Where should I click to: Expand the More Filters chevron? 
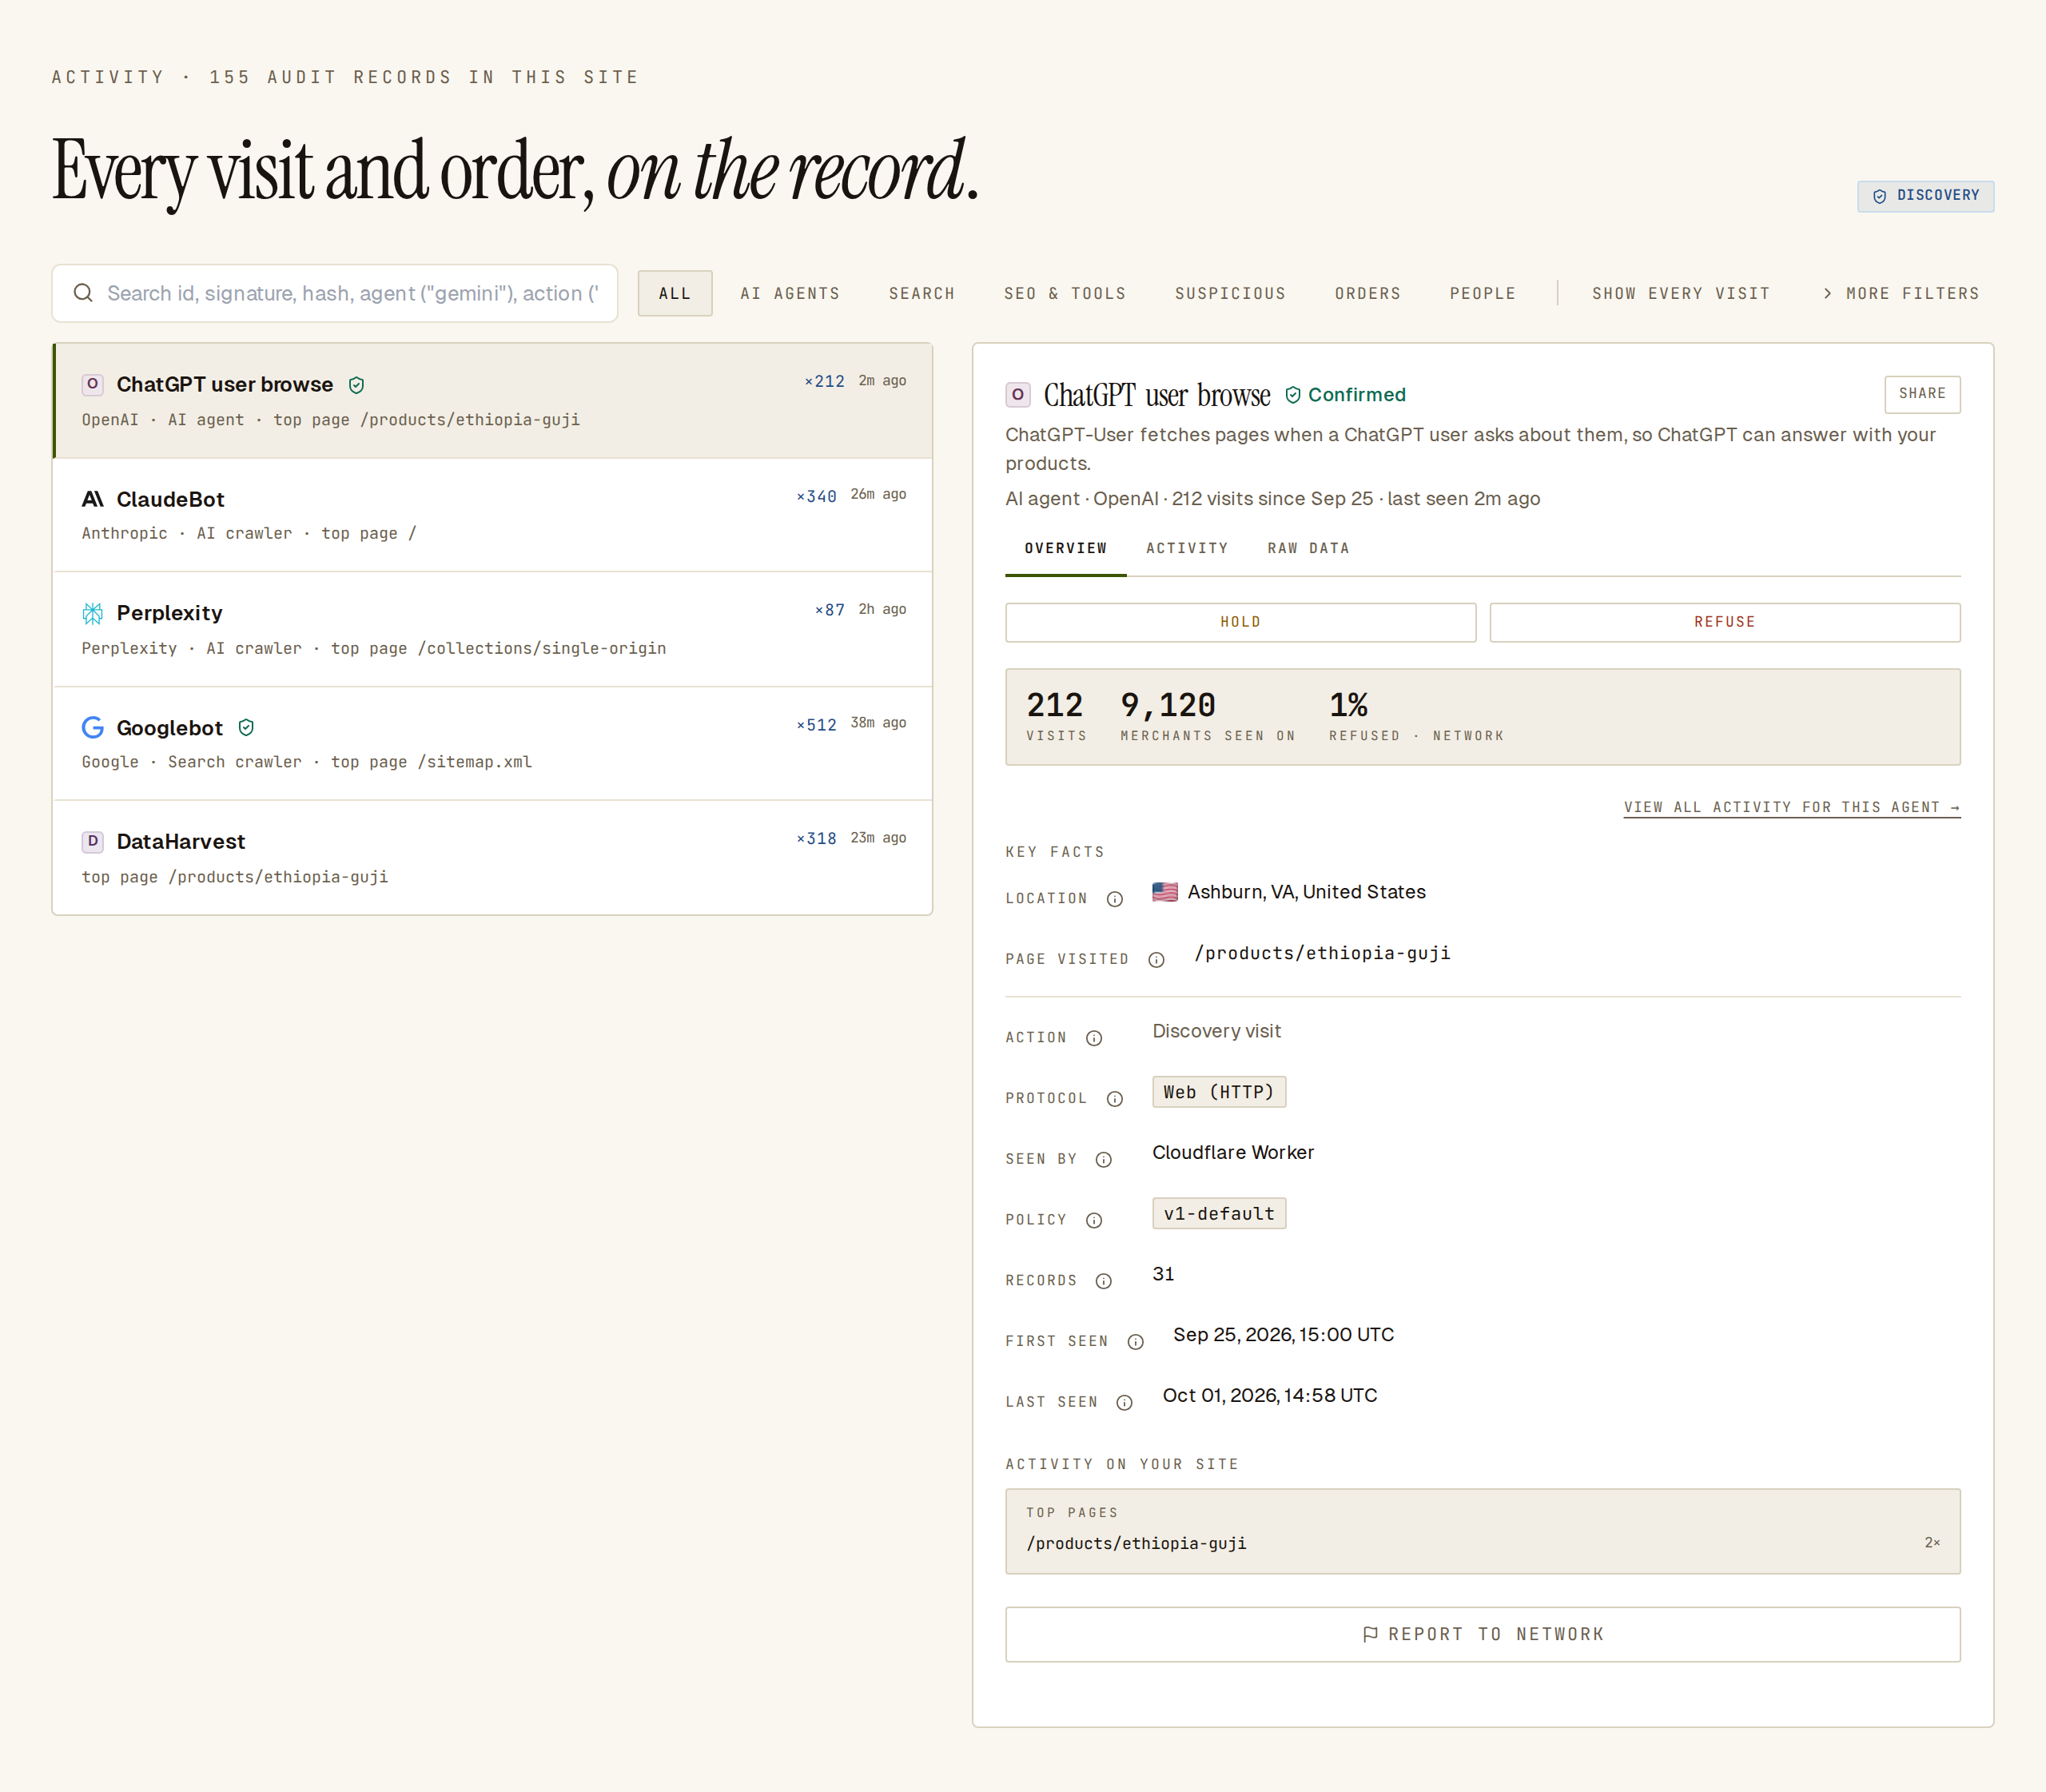click(x=1828, y=293)
